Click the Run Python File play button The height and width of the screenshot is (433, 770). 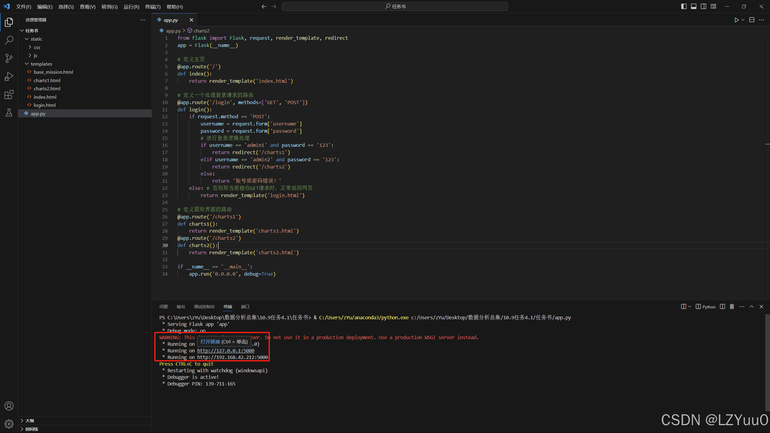pyautogui.click(x=736, y=20)
